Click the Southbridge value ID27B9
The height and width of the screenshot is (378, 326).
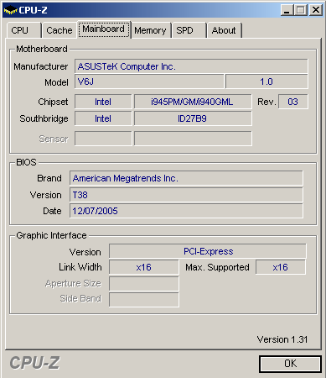click(x=193, y=118)
